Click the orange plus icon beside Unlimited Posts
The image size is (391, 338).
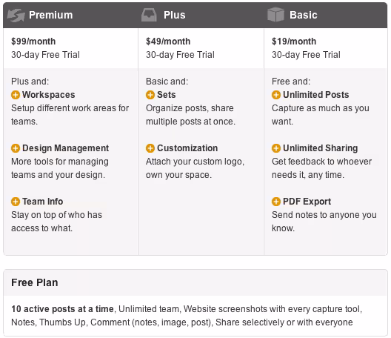276,95
